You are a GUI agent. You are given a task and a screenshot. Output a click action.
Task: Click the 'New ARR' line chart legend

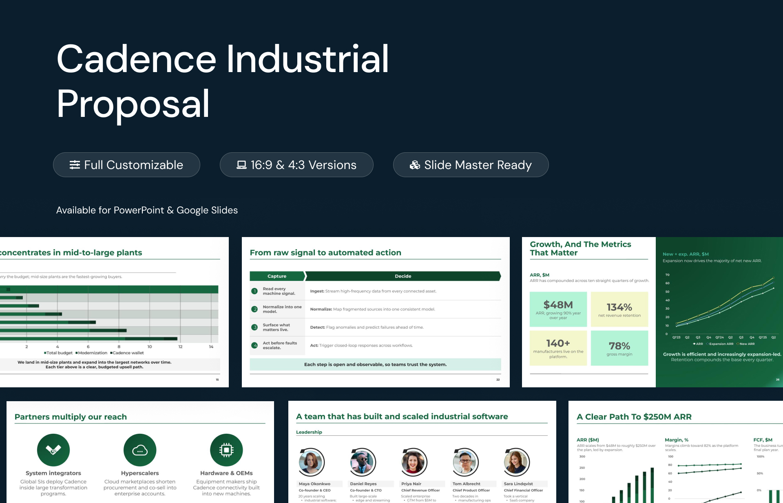click(x=745, y=344)
